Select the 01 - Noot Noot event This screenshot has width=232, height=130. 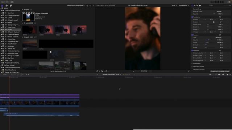[9, 13]
